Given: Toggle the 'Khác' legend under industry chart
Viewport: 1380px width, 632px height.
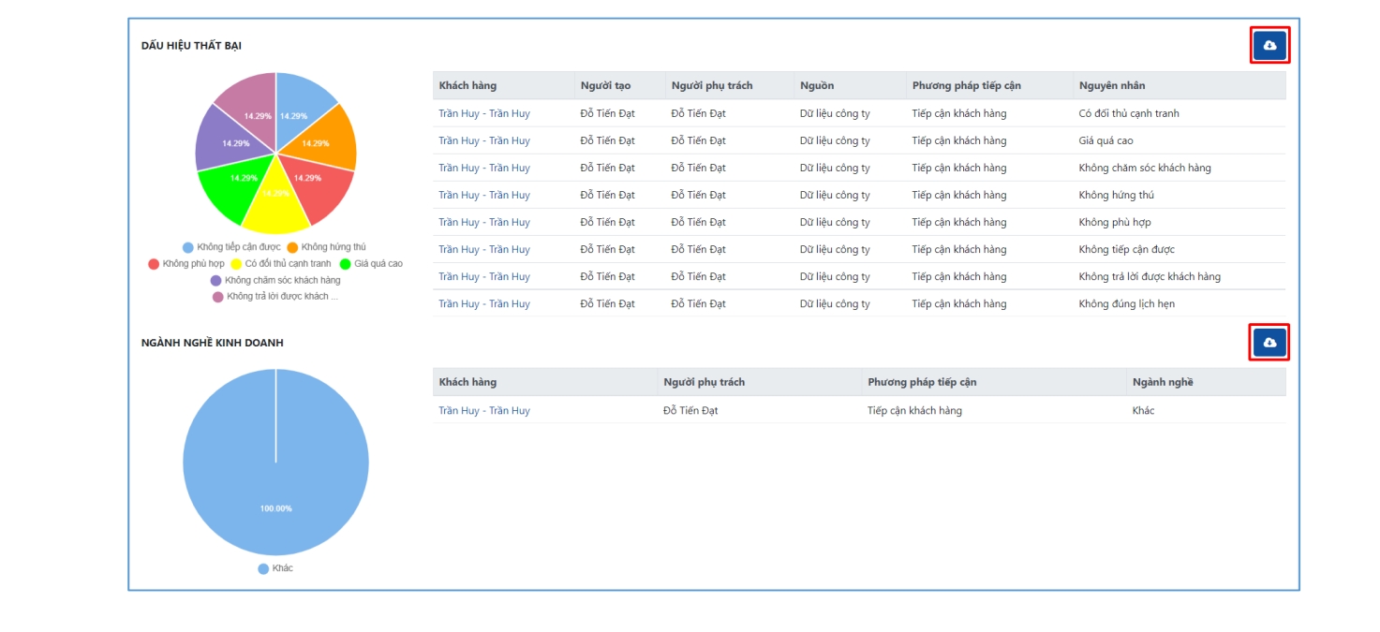Looking at the screenshot, I should coord(275,568).
